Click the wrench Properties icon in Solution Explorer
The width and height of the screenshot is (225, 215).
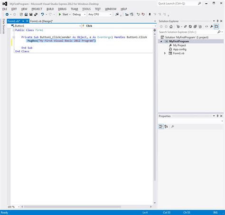tap(212, 27)
